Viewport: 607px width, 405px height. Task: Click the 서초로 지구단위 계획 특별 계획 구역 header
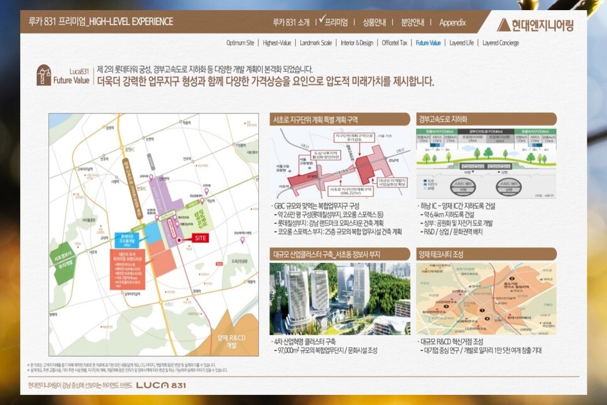pyautogui.click(x=339, y=119)
